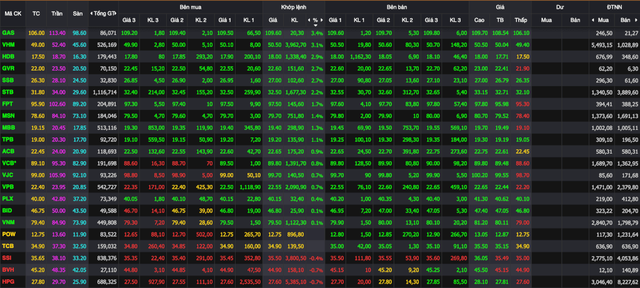
Task: Click the Khớp lệnh group header
Action: pos(294,7)
